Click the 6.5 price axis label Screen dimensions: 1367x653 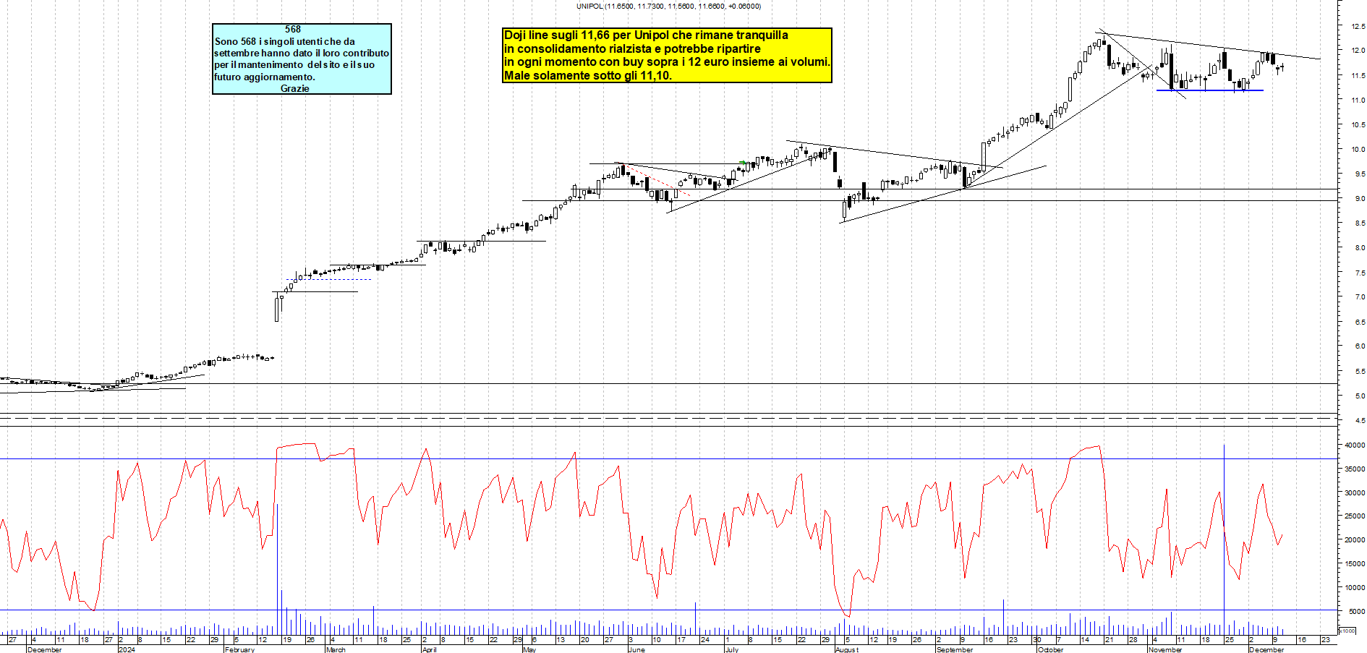[x=1359, y=322]
